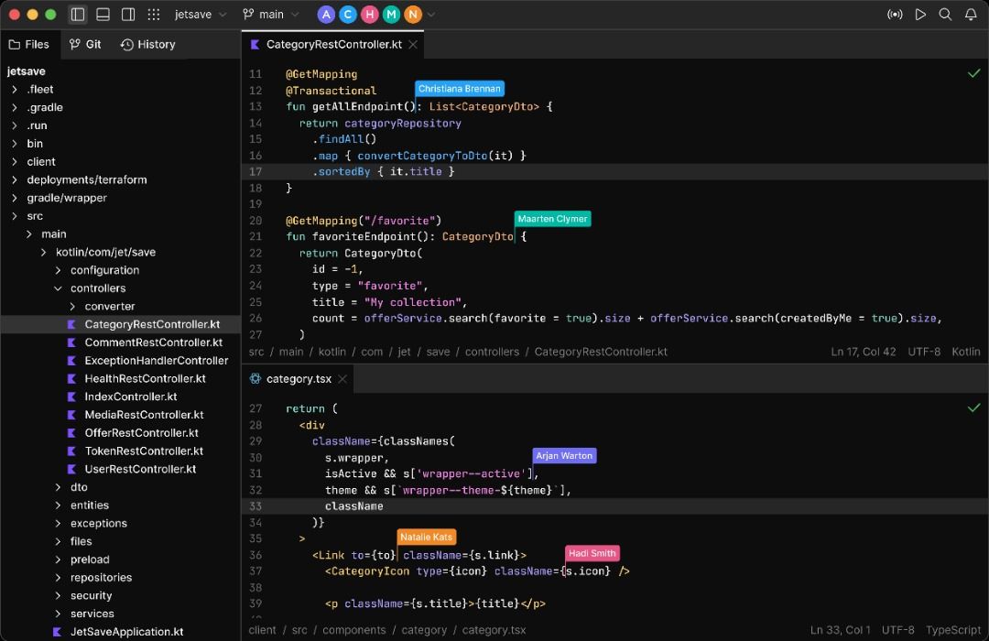Open notifications via the bell icon
Screen dimensions: 989x641
(970, 14)
